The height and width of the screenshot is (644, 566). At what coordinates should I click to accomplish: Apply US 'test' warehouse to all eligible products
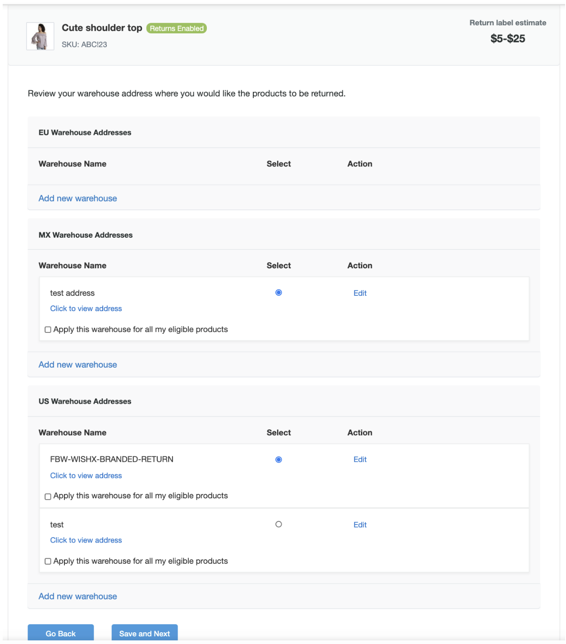[x=48, y=561]
